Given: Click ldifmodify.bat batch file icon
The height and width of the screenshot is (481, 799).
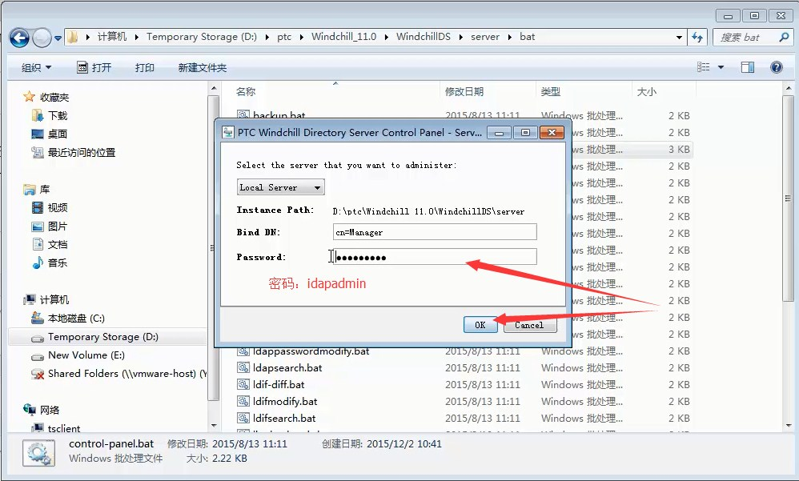Looking at the screenshot, I should click(243, 402).
